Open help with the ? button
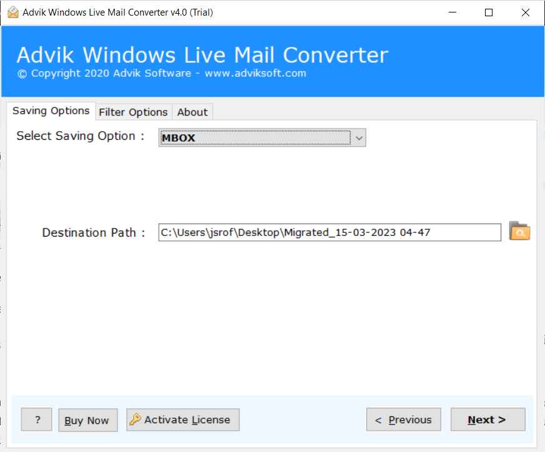 point(36,420)
